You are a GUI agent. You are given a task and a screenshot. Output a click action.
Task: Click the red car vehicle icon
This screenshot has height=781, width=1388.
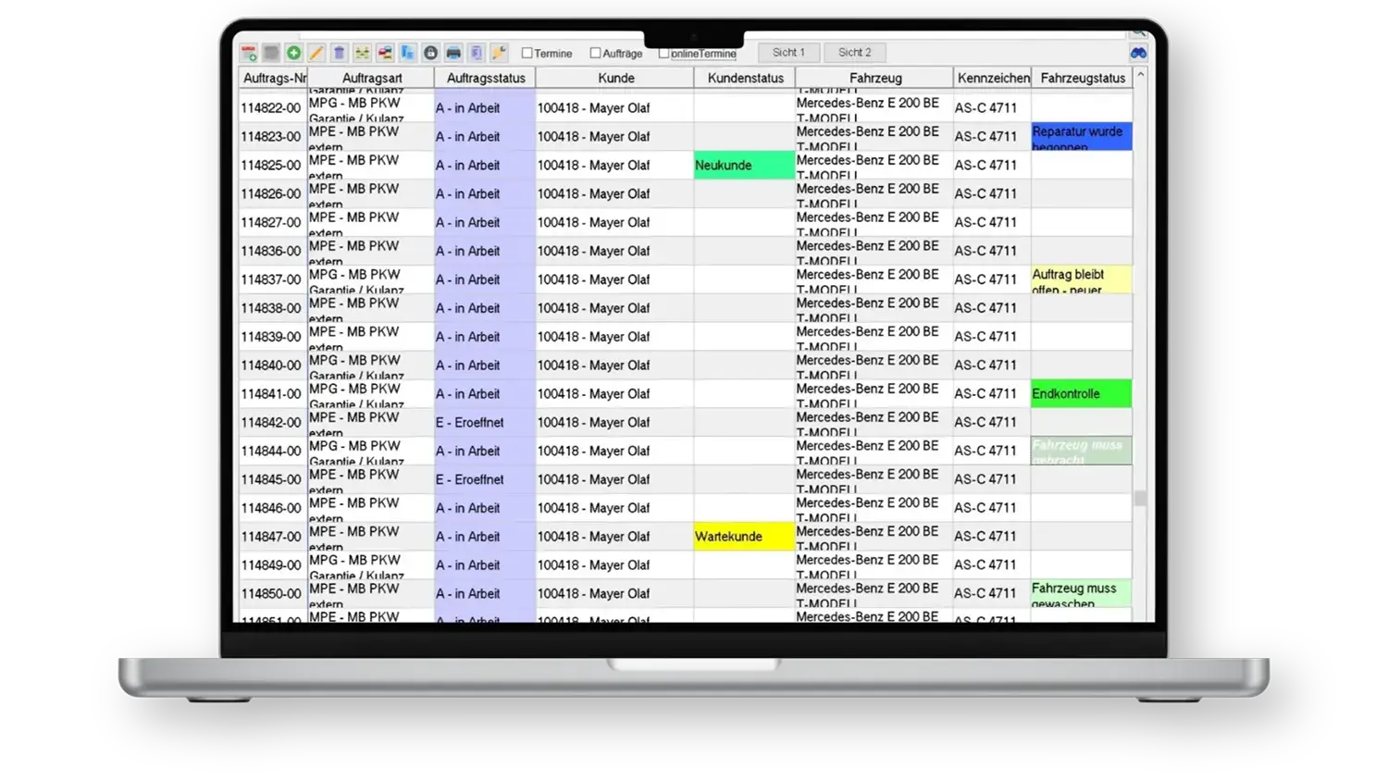pos(385,53)
